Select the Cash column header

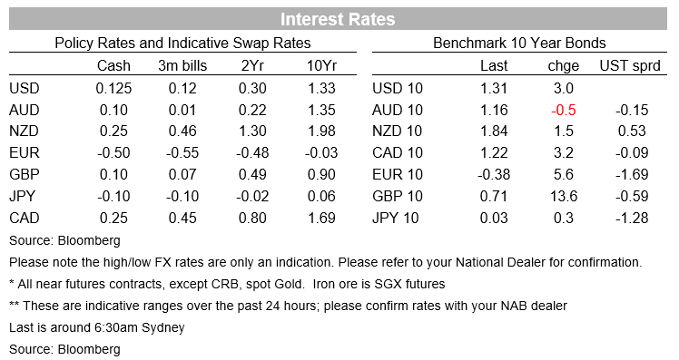(113, 66)
